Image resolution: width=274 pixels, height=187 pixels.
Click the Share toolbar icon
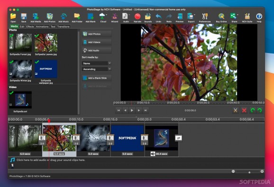[234, 18]
